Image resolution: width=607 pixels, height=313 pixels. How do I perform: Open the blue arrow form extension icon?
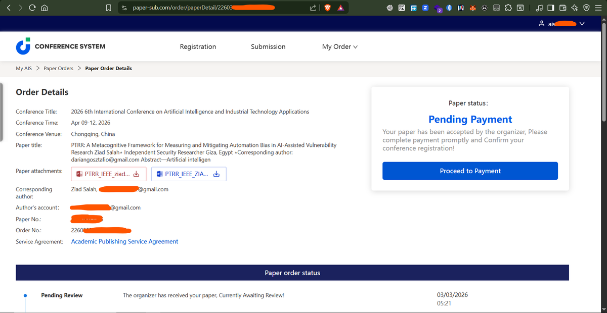[x=414, y=8]
